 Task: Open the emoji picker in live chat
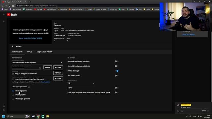point(178,111)
